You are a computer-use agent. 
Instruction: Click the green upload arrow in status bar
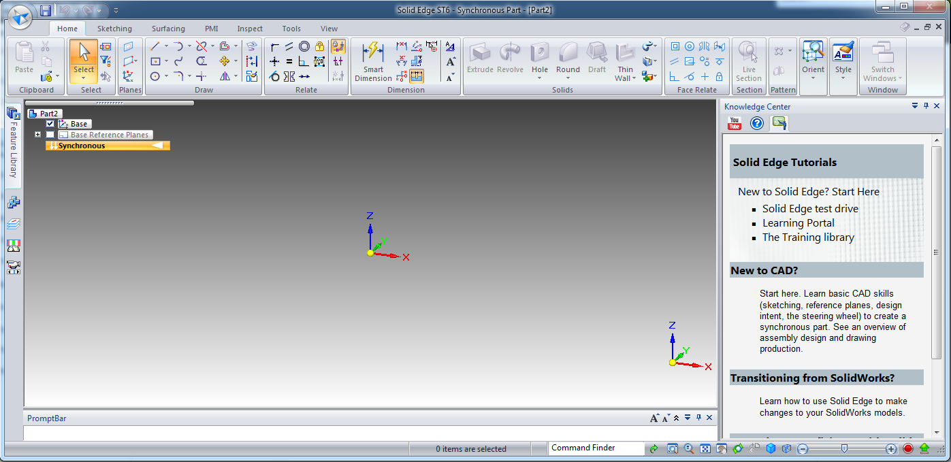click(924, 448)
